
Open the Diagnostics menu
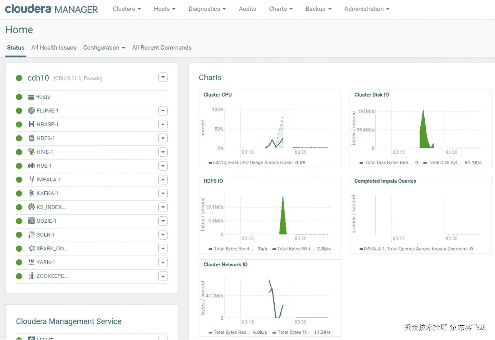[x=207, y=9]
